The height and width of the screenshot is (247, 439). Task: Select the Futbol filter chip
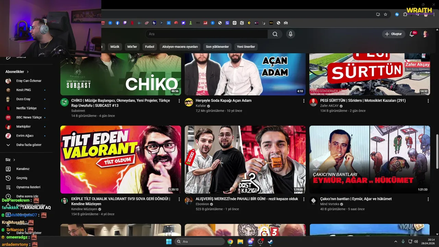tap(150, 47)
